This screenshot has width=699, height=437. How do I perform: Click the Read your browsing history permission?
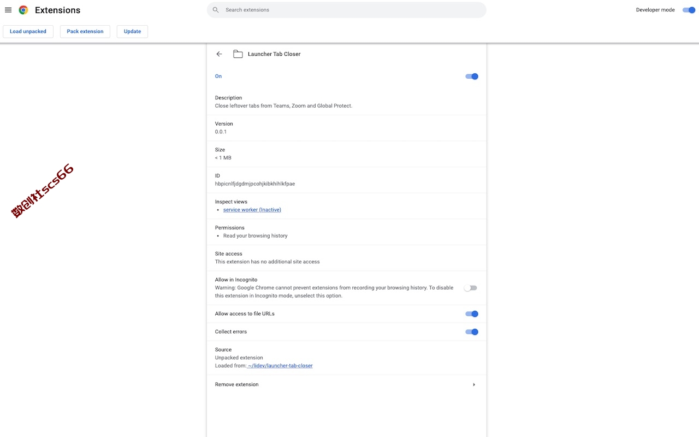click(255, 236)
